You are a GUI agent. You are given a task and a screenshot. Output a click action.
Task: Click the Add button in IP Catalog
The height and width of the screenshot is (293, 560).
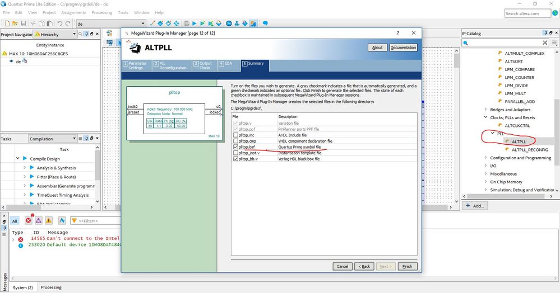[x=475, y=206]
